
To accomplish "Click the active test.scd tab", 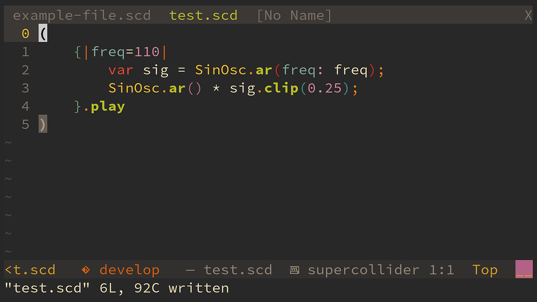I will (x=203, y=15).
